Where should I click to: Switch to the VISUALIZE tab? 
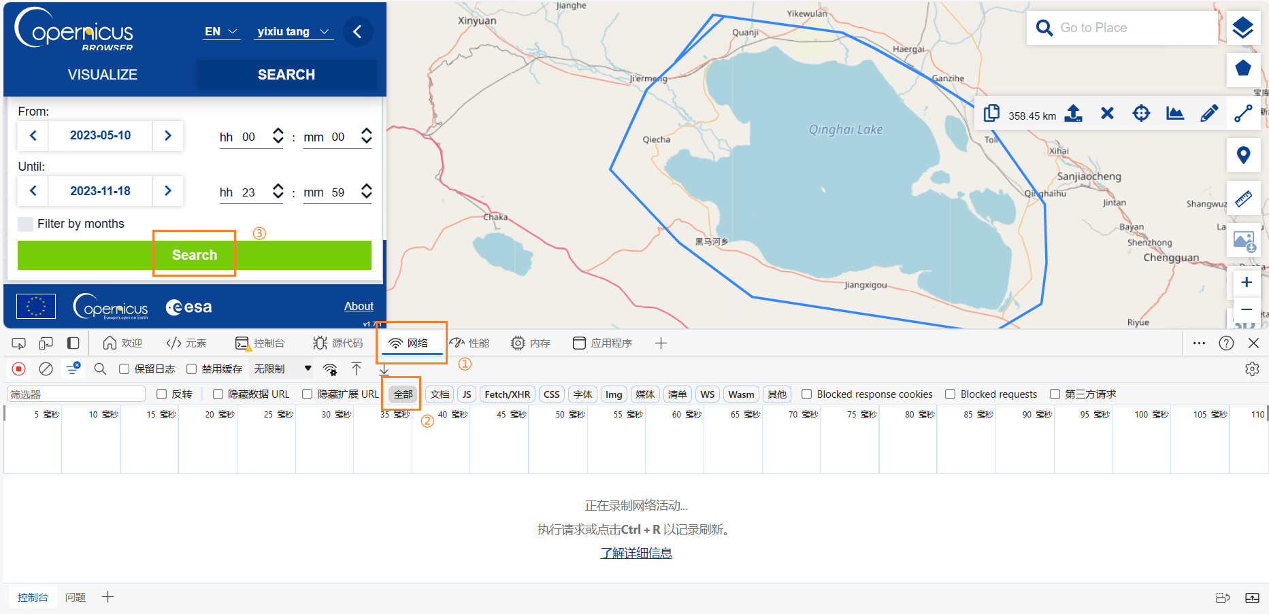[x=102, y=75]
